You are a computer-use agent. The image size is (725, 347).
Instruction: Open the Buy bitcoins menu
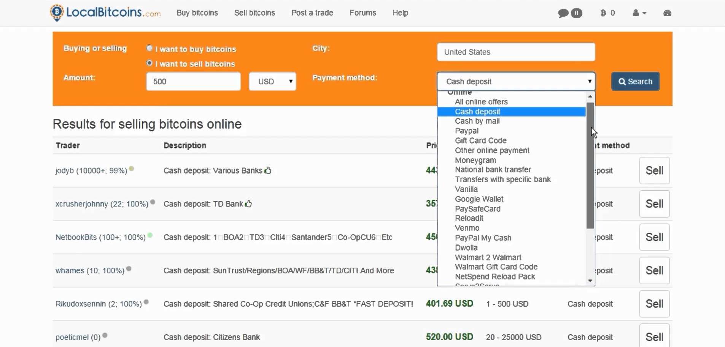pyautogui.click(x=197, y=13)
